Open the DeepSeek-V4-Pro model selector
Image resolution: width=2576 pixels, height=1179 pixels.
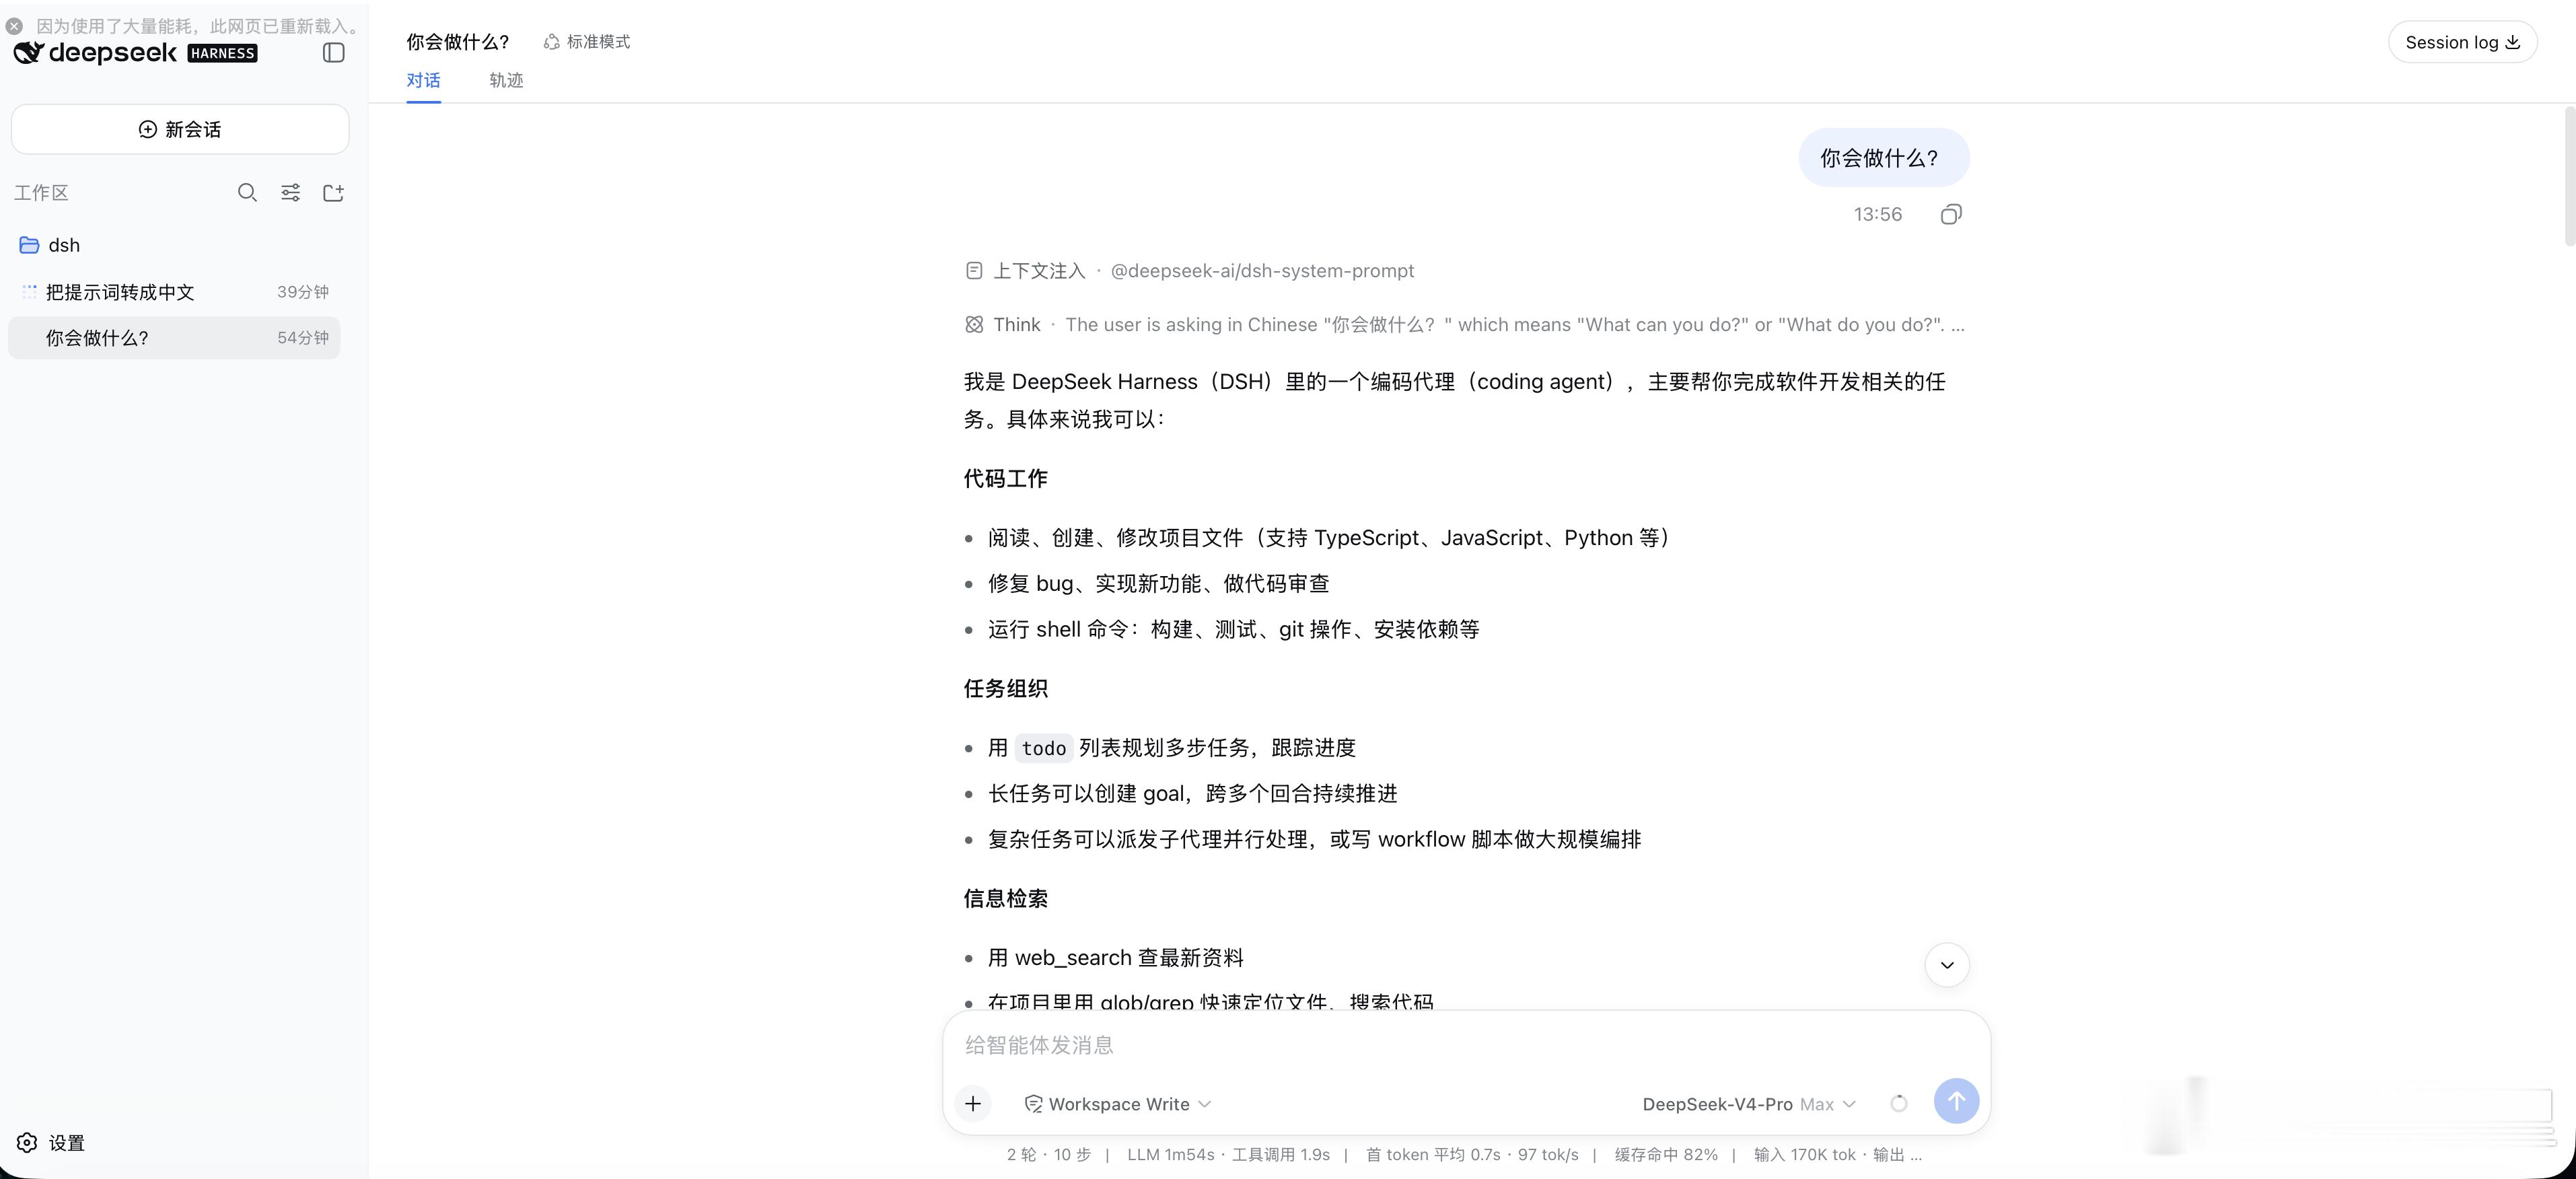1749,1104
